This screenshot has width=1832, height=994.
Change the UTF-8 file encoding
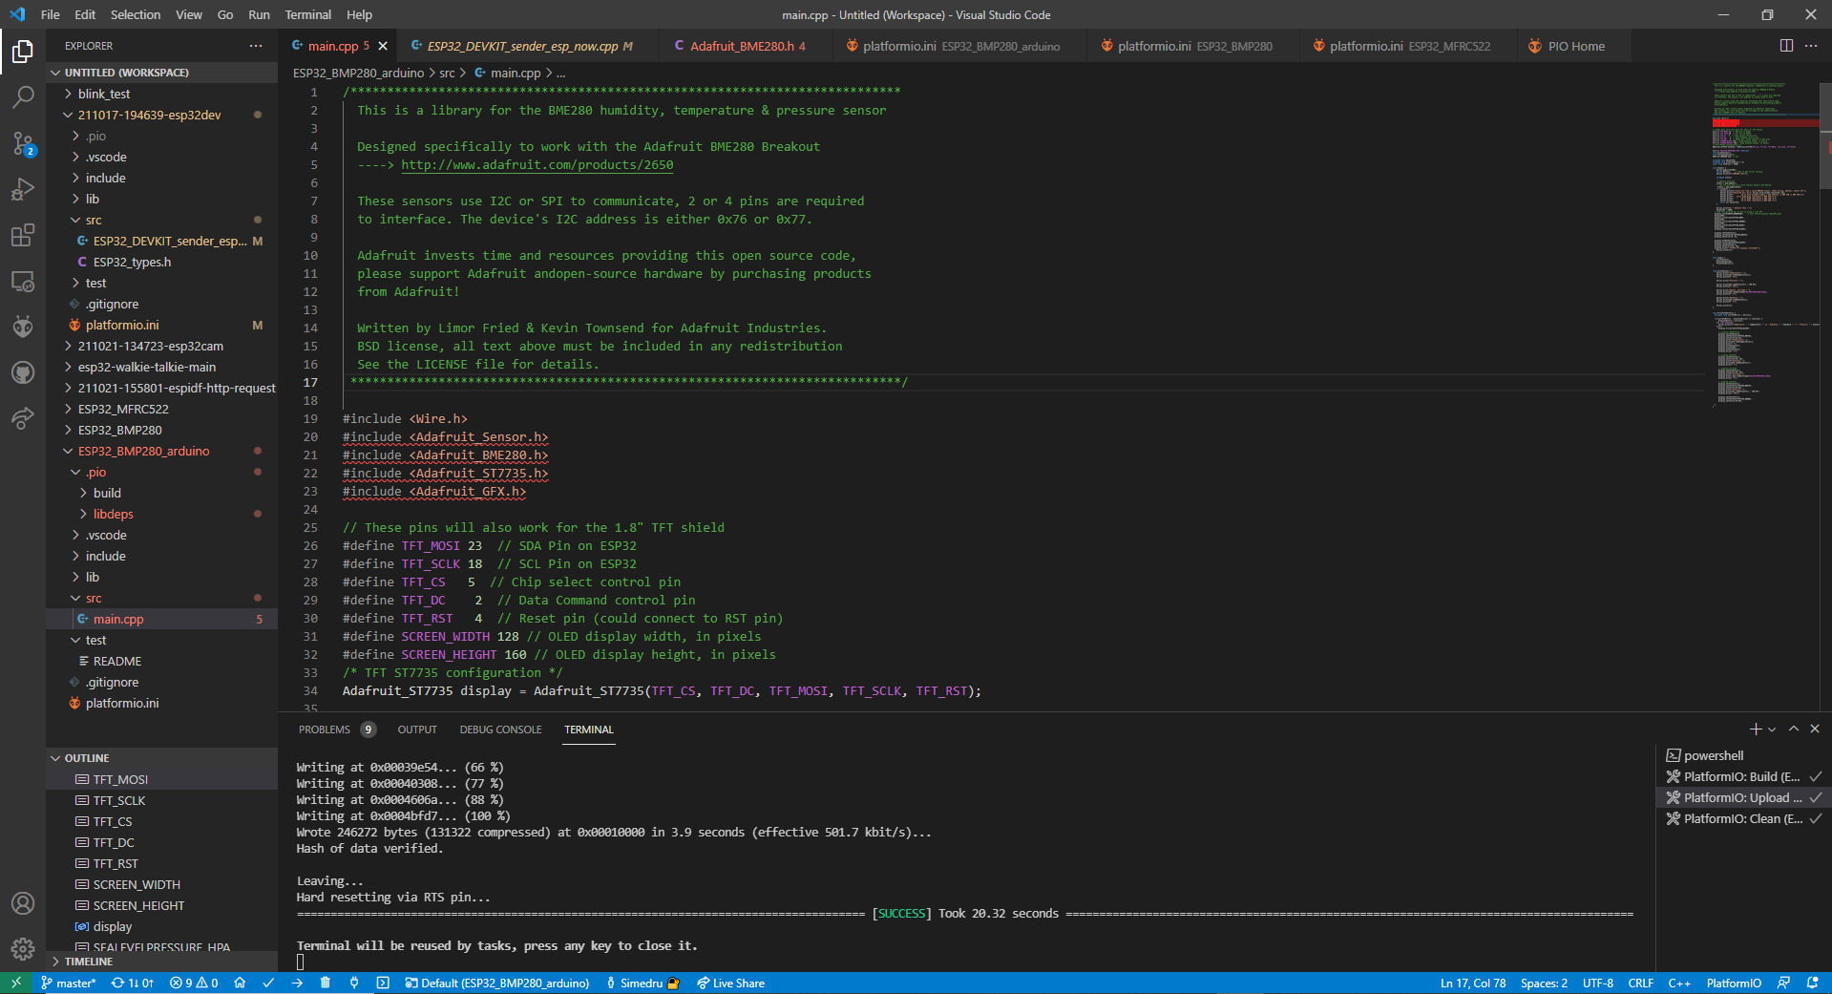pyautogui.click(x=1597, y=983)
